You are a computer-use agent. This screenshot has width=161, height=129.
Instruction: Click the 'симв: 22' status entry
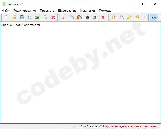click(96, 126)
